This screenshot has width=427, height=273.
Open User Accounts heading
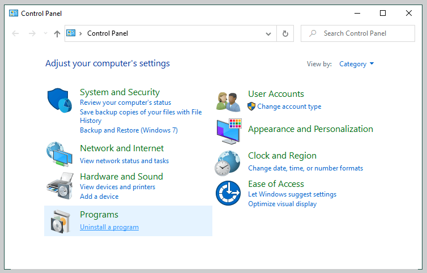tap(276, 94)
